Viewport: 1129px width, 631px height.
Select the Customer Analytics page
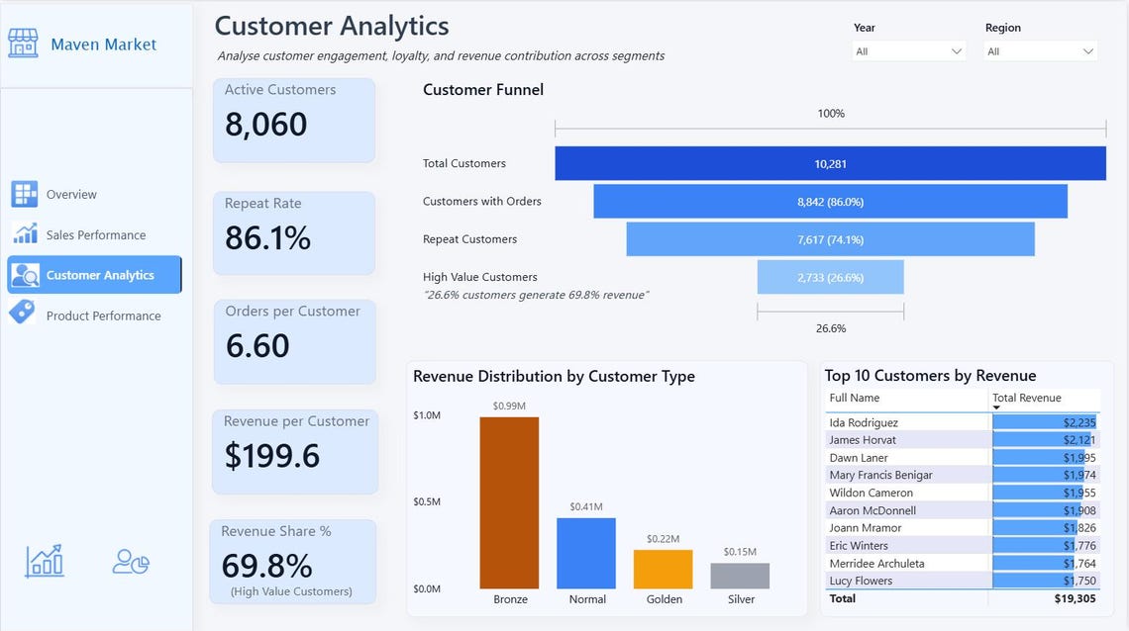click(x=94, y=275)
